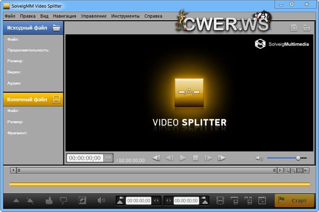Open the snapshots folder icon
This screenshot has height=212, width=319.
[306, 28]
